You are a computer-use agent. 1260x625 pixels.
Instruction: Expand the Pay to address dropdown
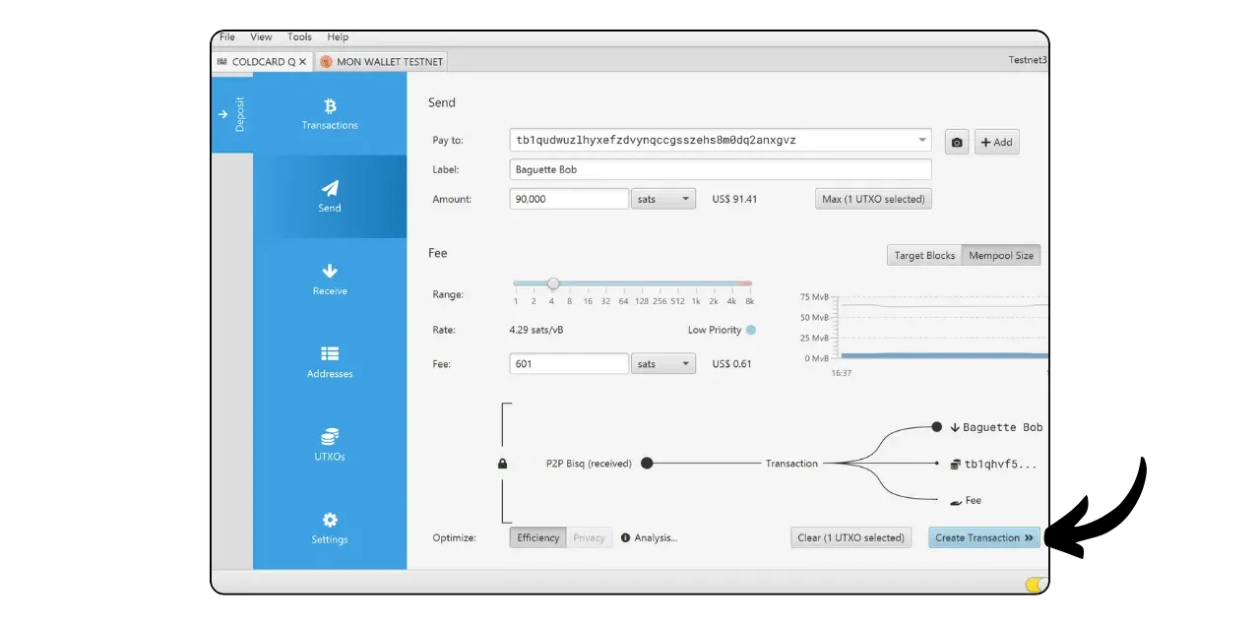click(x=922, y=140)
